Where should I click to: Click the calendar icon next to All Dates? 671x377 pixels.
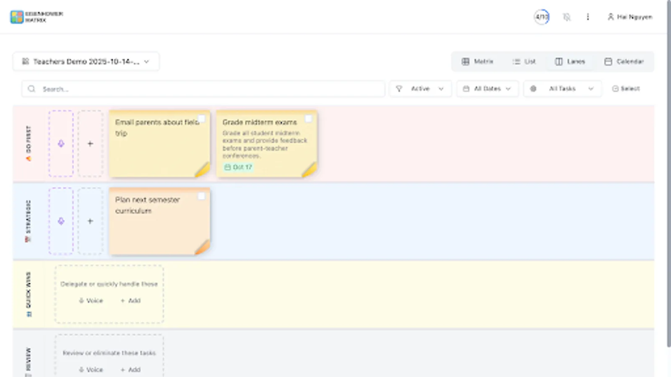click(x=467, y=88)
